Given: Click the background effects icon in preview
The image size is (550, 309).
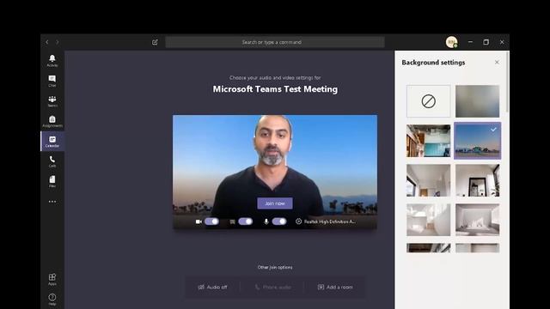Looking at the screenshot, I should pos(232,221).
